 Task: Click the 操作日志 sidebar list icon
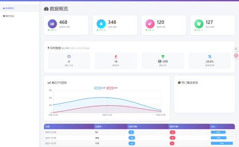tap(4, 16)
